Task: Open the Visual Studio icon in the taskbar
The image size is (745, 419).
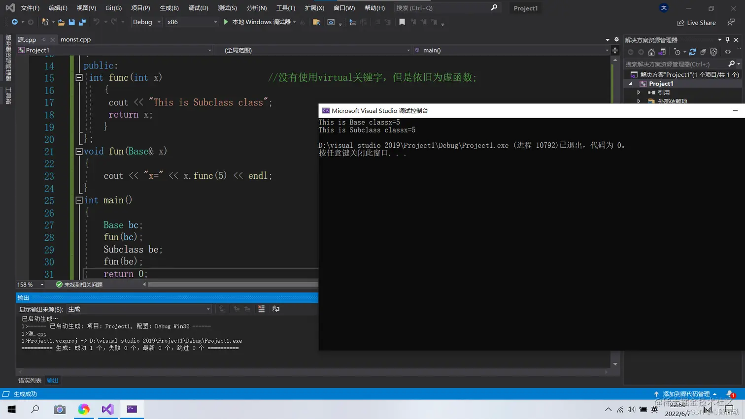Action: pyautogui.click(x=107, y=409)
